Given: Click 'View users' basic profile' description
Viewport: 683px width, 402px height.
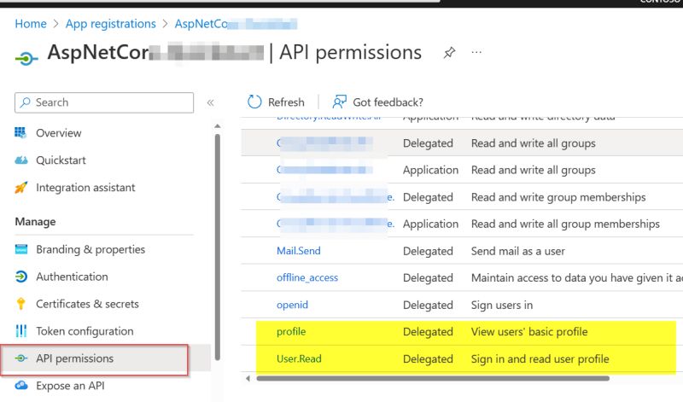Looking at the screenshot, I should coord(529,331).
